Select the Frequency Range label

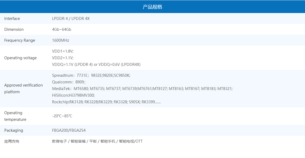(20, 40)
